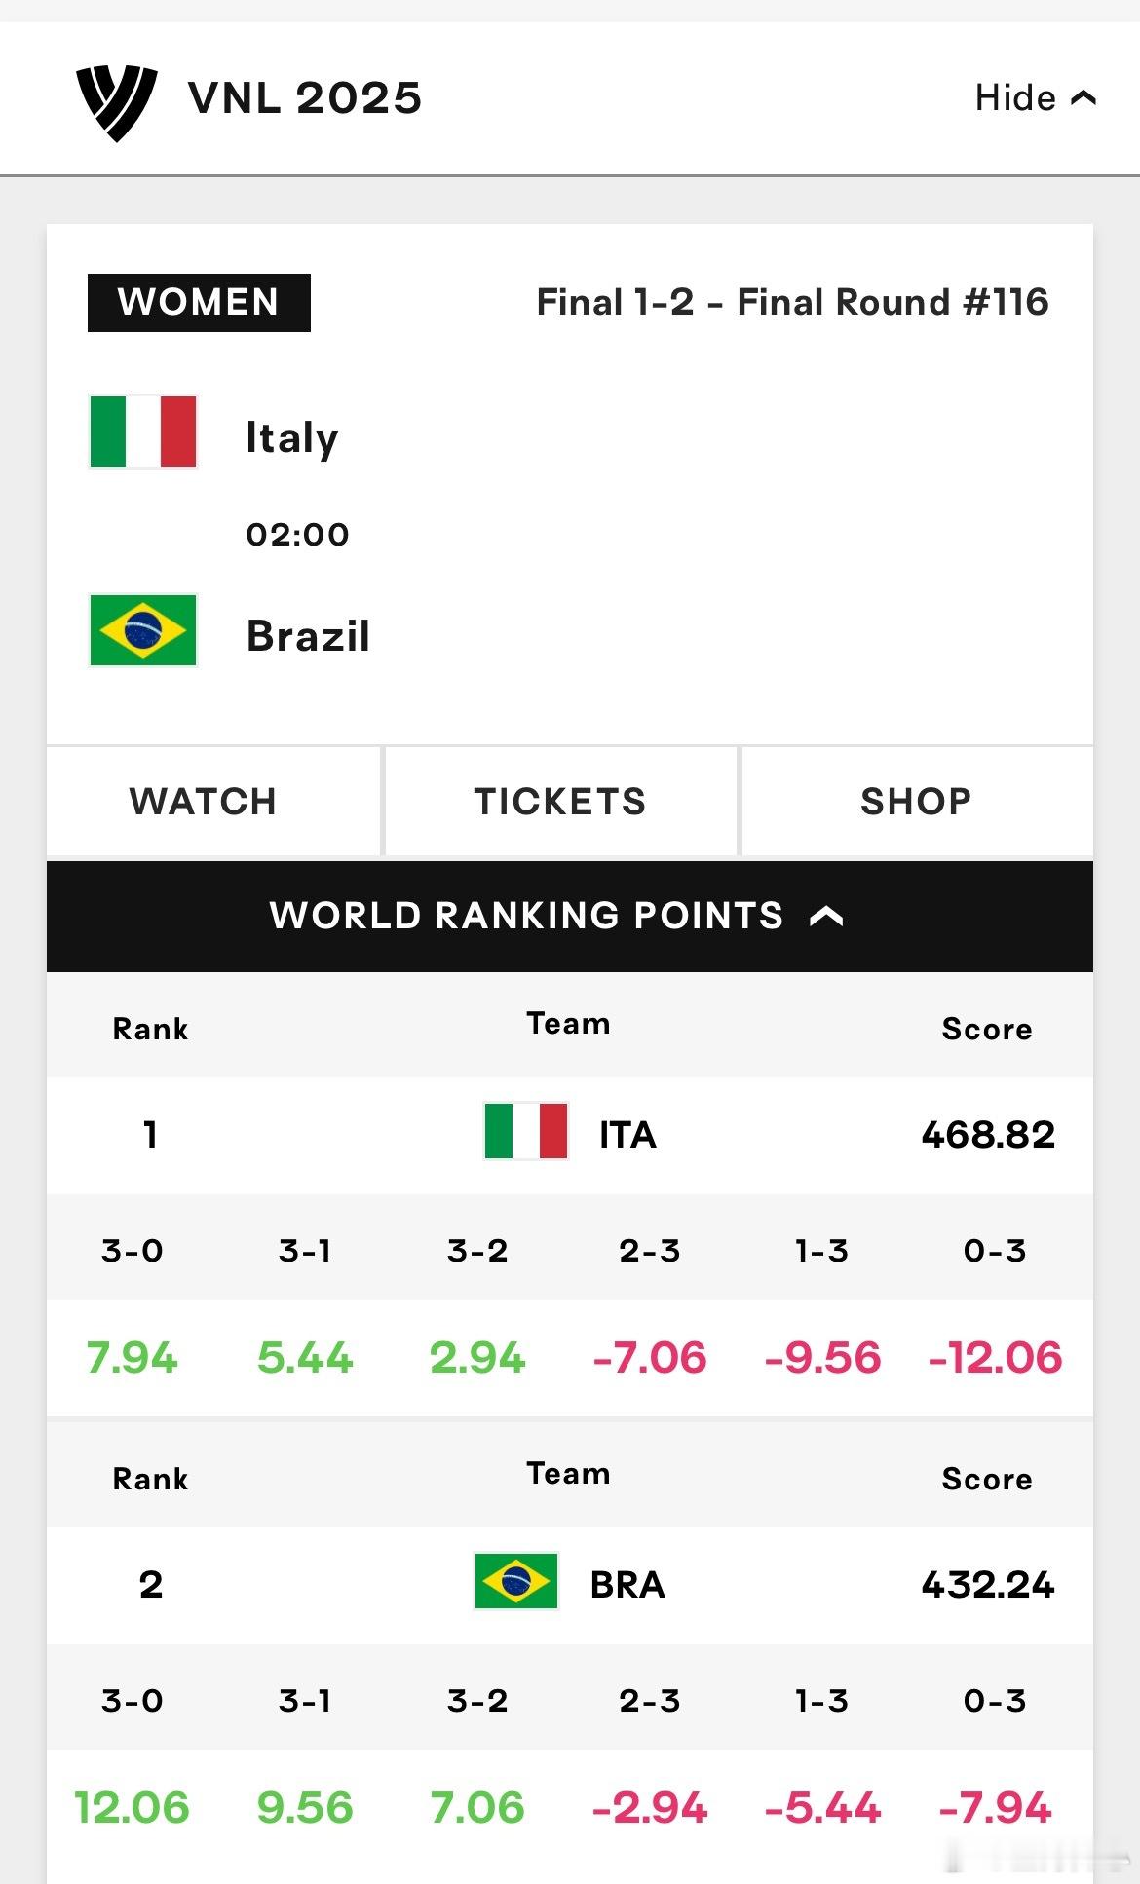Click the ITA flag in ranking table
This screenshot has height=1884, width=1140.
click(x=526, y=1131)
